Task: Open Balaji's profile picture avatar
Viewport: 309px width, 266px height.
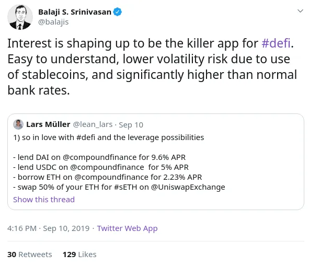Action: pos(20,17)
